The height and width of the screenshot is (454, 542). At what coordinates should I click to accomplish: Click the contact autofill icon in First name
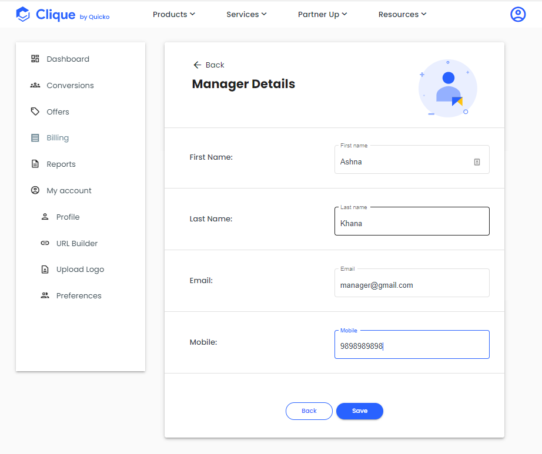click(x=477, y=162)
